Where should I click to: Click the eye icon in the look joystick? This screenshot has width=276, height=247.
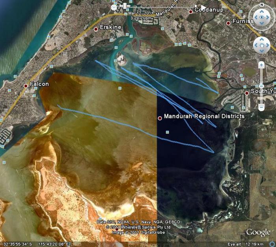click(x=261, y=17)
